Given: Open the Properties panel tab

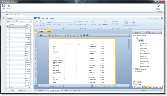Looking at the screenshot, I should click(x=138, y=87).
